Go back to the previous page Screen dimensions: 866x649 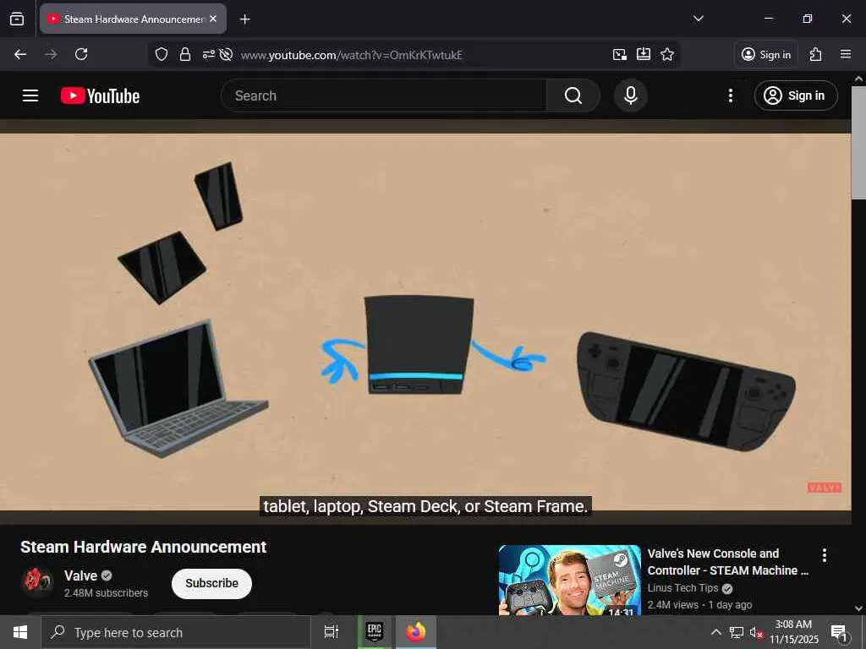20,54
